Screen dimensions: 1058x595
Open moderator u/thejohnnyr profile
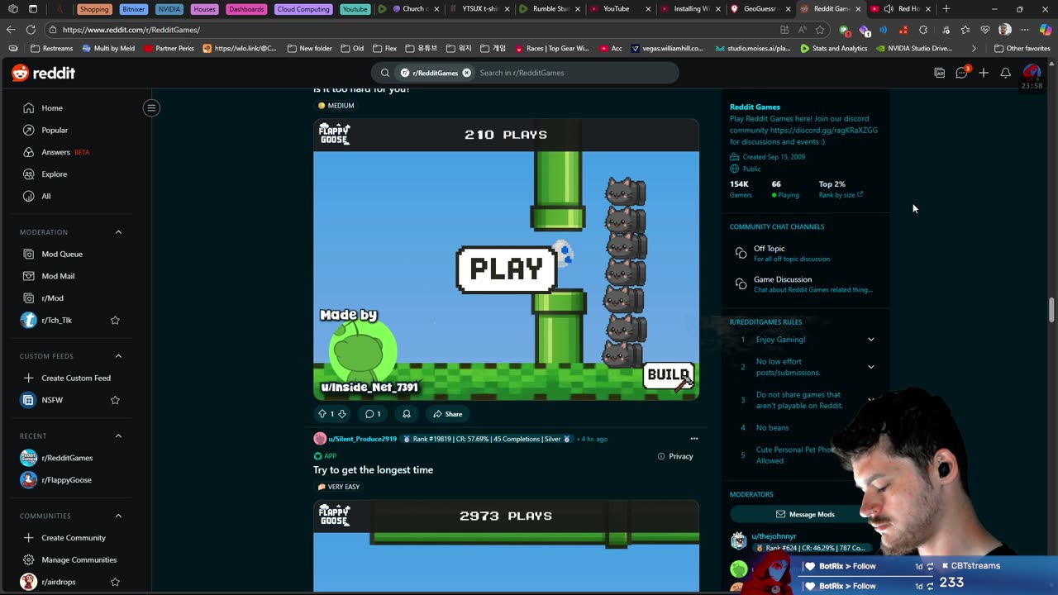(x=774, y=536)
